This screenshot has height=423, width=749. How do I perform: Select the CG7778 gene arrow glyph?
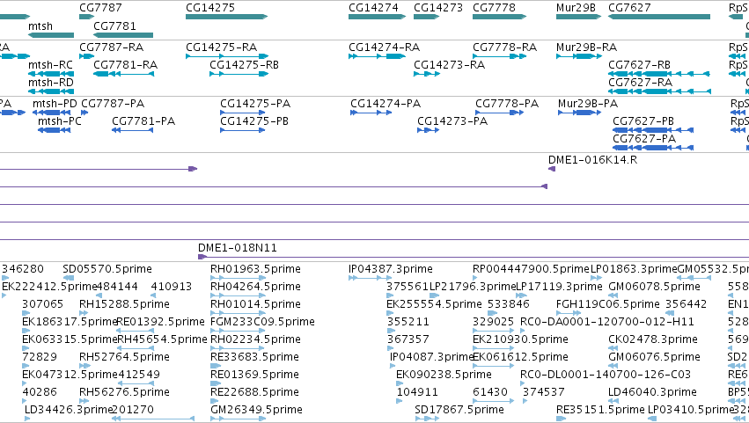click(499, 17)
